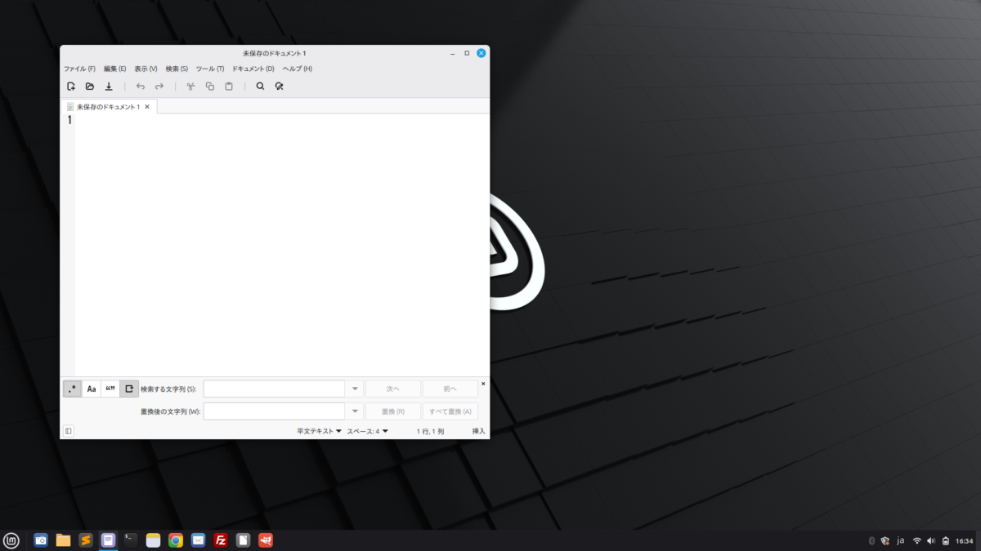
Task: Toggle the wrap-around search option
Action: [x=129, y=389]
